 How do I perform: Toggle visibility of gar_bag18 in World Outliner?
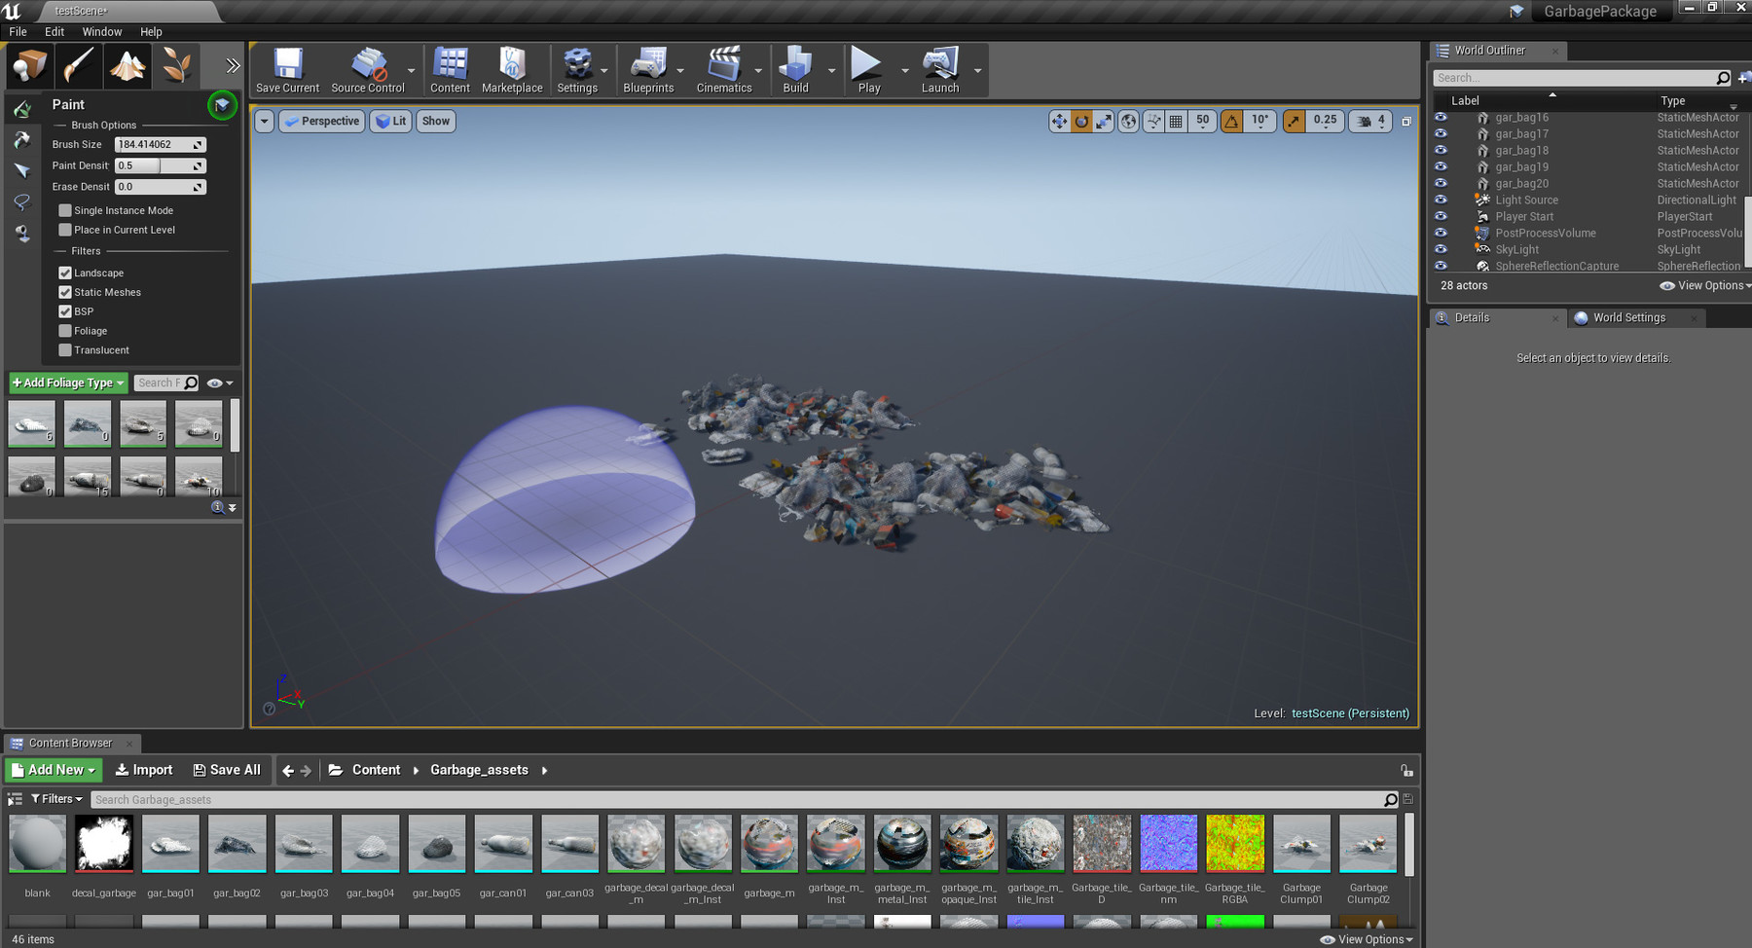pos(1442,150)
